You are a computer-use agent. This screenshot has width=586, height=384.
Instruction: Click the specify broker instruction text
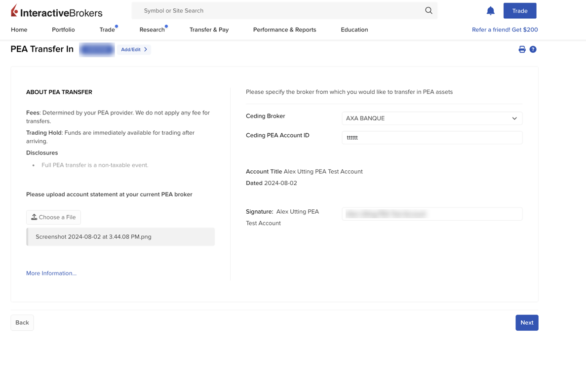[349, 92]
